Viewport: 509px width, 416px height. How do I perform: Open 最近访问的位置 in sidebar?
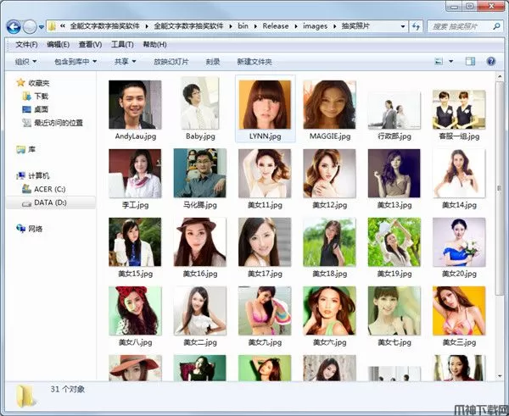58,122
